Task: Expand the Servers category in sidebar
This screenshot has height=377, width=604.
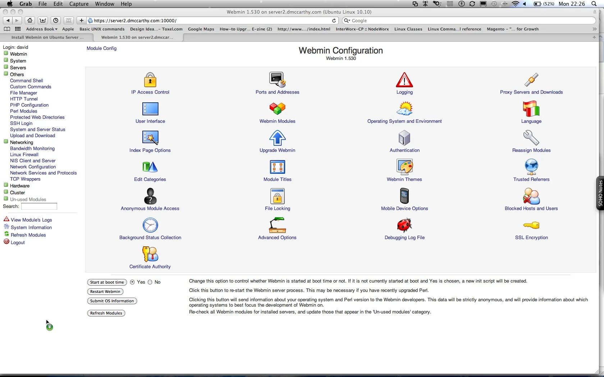Action: point(6,67)
